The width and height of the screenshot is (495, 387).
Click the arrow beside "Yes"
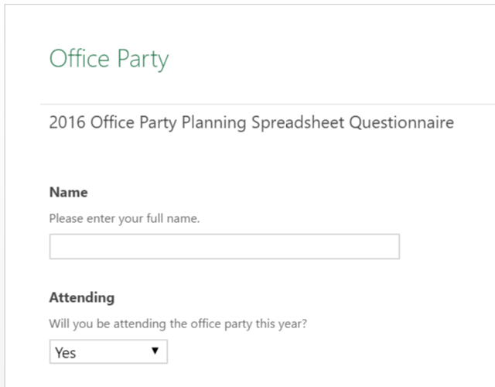click(x=155, y=351)
